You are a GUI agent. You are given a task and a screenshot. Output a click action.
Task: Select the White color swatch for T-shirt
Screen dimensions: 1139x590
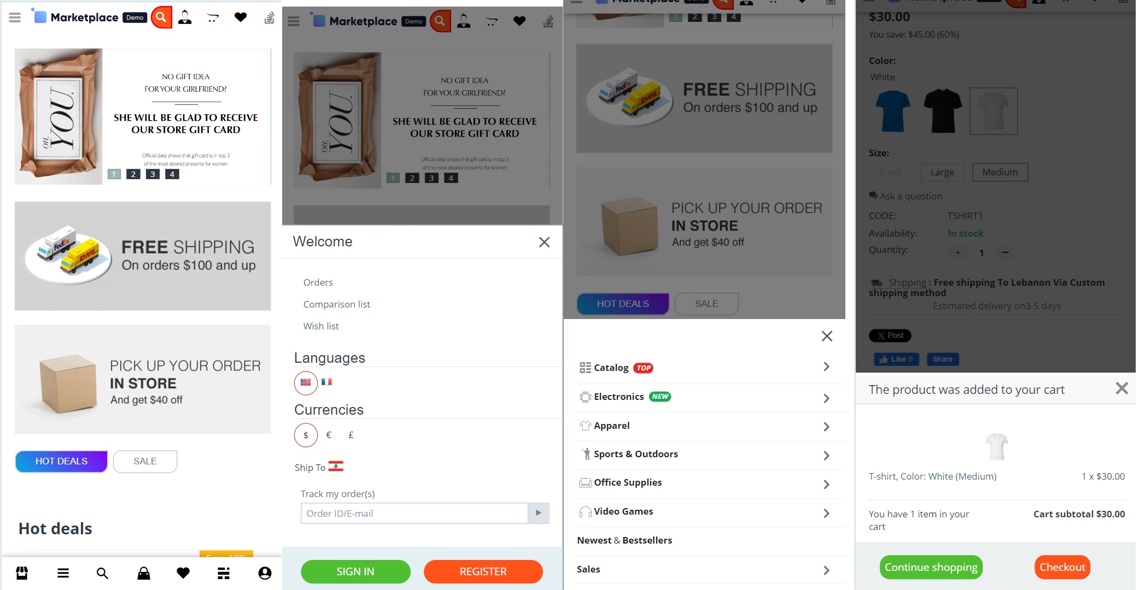[x=995, y=111]
